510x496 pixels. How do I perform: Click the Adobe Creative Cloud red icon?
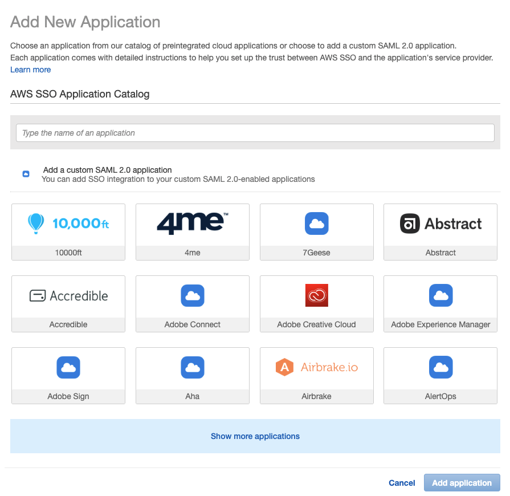click(316, 295)
